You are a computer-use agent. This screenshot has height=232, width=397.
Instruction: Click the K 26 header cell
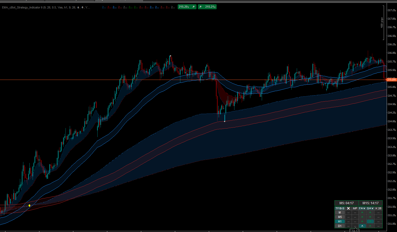tap(378, 208)
